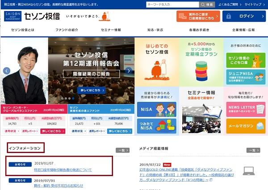Viewport: 268px width, 190px height.
Task: Open the セゾン投信とは menu
Action: click(x=23, y=30)
